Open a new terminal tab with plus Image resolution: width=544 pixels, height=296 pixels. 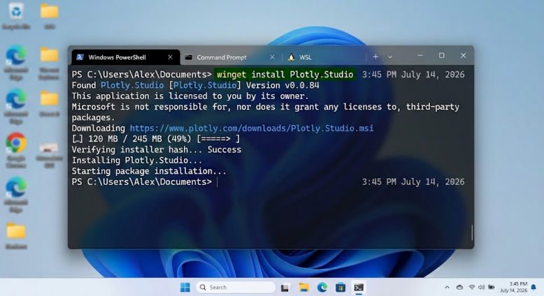375,57
